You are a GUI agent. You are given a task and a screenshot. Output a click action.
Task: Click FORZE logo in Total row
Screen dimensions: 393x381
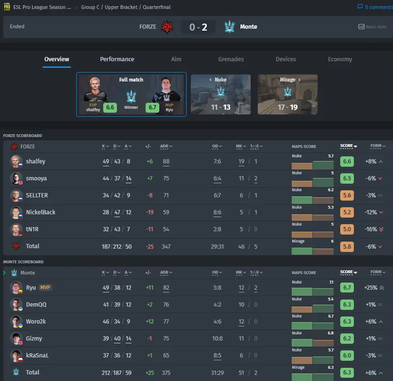pyautogui.click(x=16, y=246)
